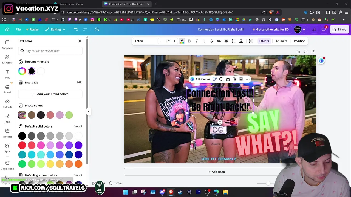Open the Windows Start menu
The image size is (351, 197).
126,192
